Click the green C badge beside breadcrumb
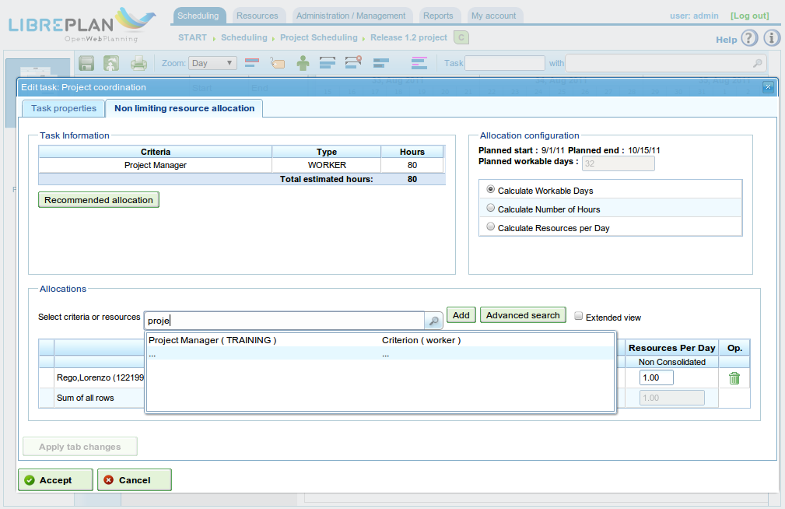This screenshot has width=785, height=509. (x=461, y=37)
